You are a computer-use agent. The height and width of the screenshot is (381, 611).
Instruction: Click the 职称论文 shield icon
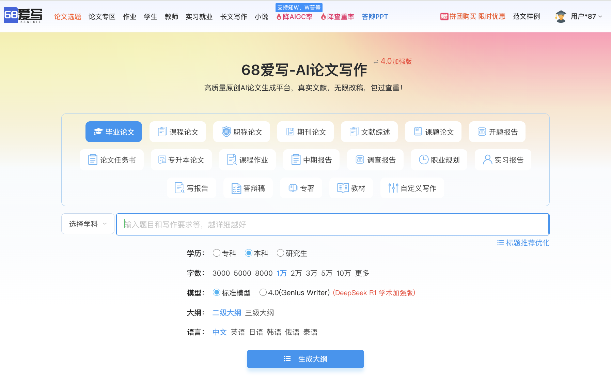click(x=226, y=132)
